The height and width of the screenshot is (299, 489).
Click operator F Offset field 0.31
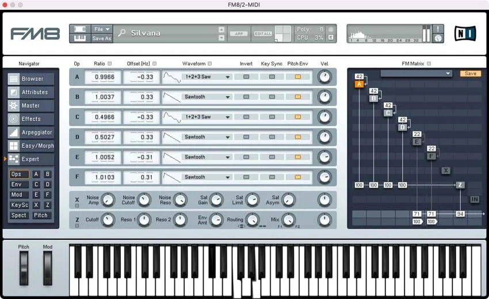(142, 177)
